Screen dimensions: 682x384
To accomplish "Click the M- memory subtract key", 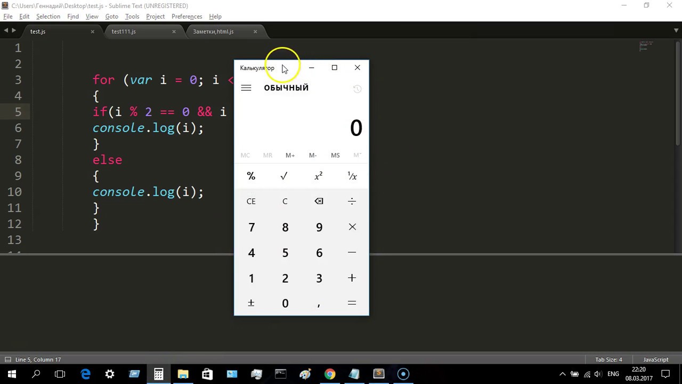I will pyautogui.click(x=313, y=155).
